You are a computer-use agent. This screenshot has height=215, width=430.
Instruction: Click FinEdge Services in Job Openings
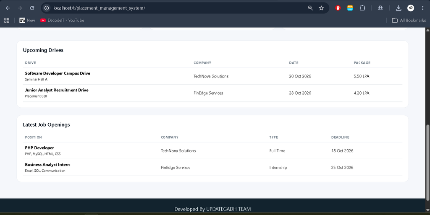pos(176,167)
